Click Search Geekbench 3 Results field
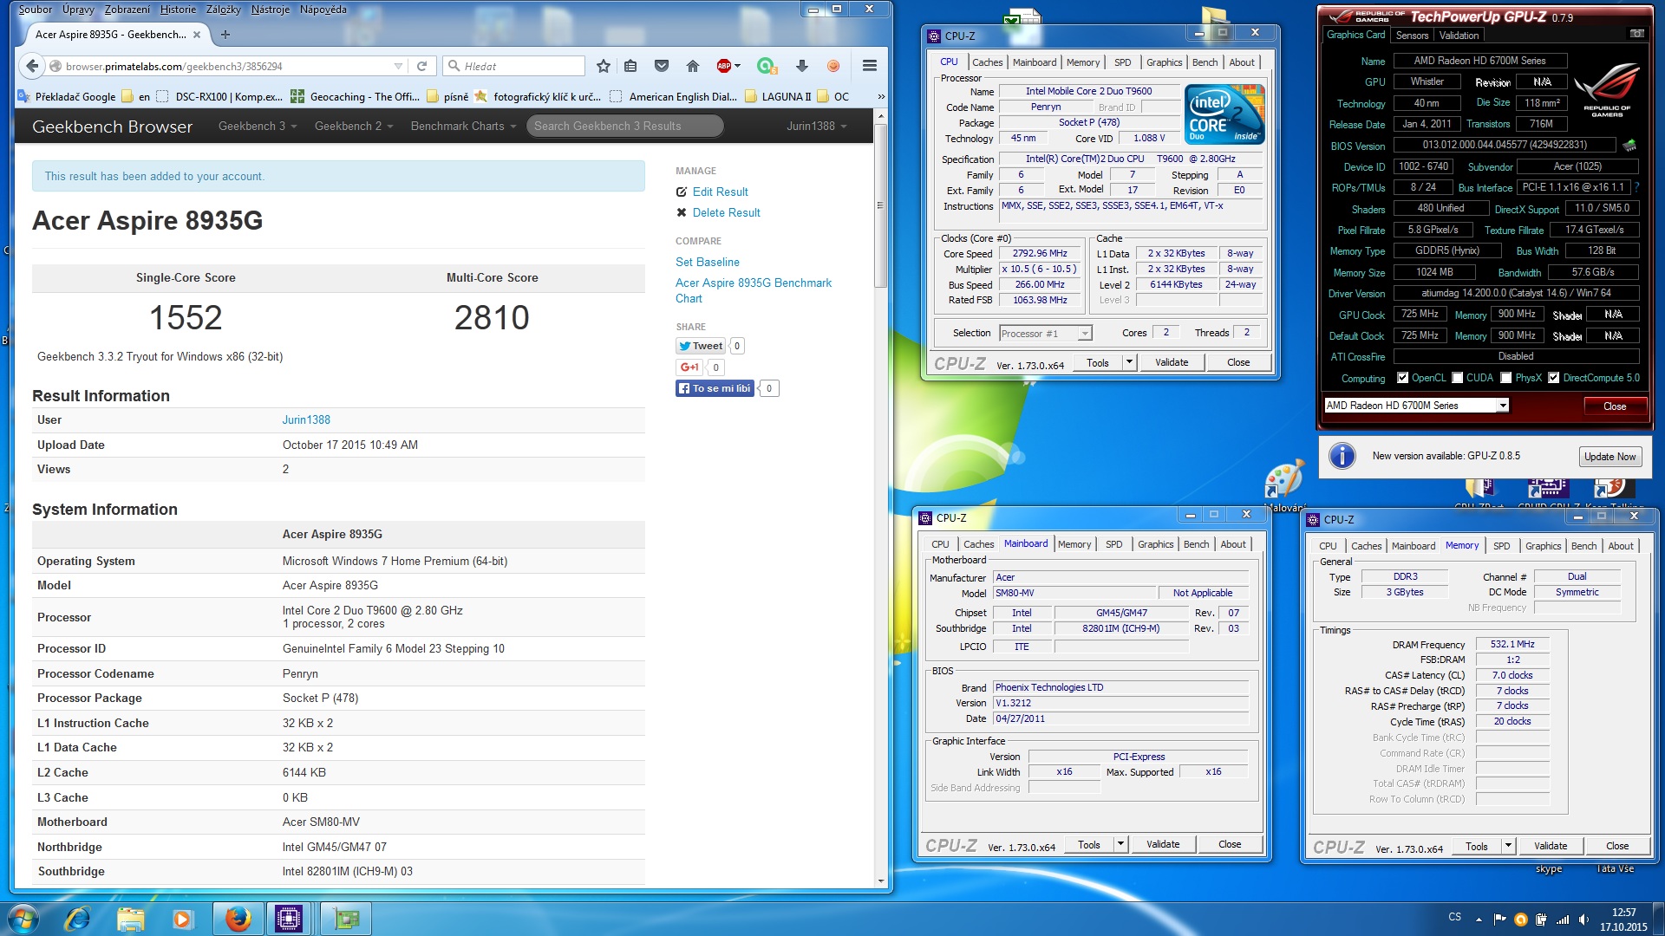Image resolution: width=1665 pixels, height=936 pixels. click(x=624, y=127)
